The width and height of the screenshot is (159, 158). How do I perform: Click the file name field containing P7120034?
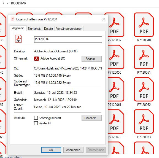68,40
